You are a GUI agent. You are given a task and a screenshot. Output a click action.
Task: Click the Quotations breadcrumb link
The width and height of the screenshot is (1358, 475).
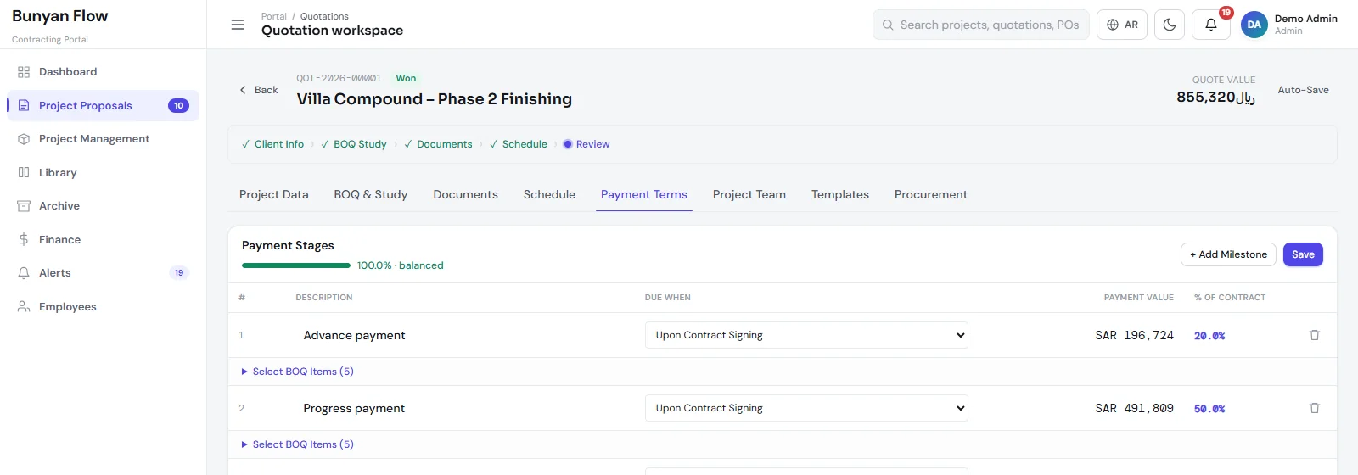click(x=324, y=16)
